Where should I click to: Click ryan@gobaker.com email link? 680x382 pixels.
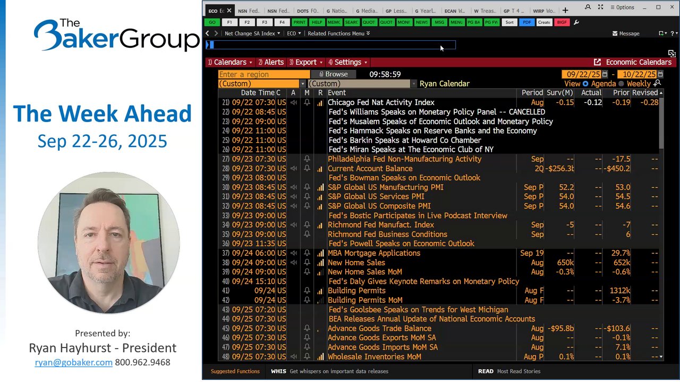click(x=74, y=362)
